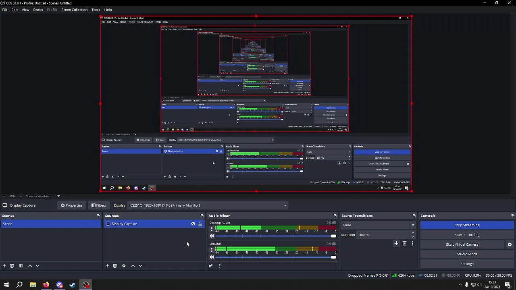Open advanced audio properties gears icon

coord(210,266)
